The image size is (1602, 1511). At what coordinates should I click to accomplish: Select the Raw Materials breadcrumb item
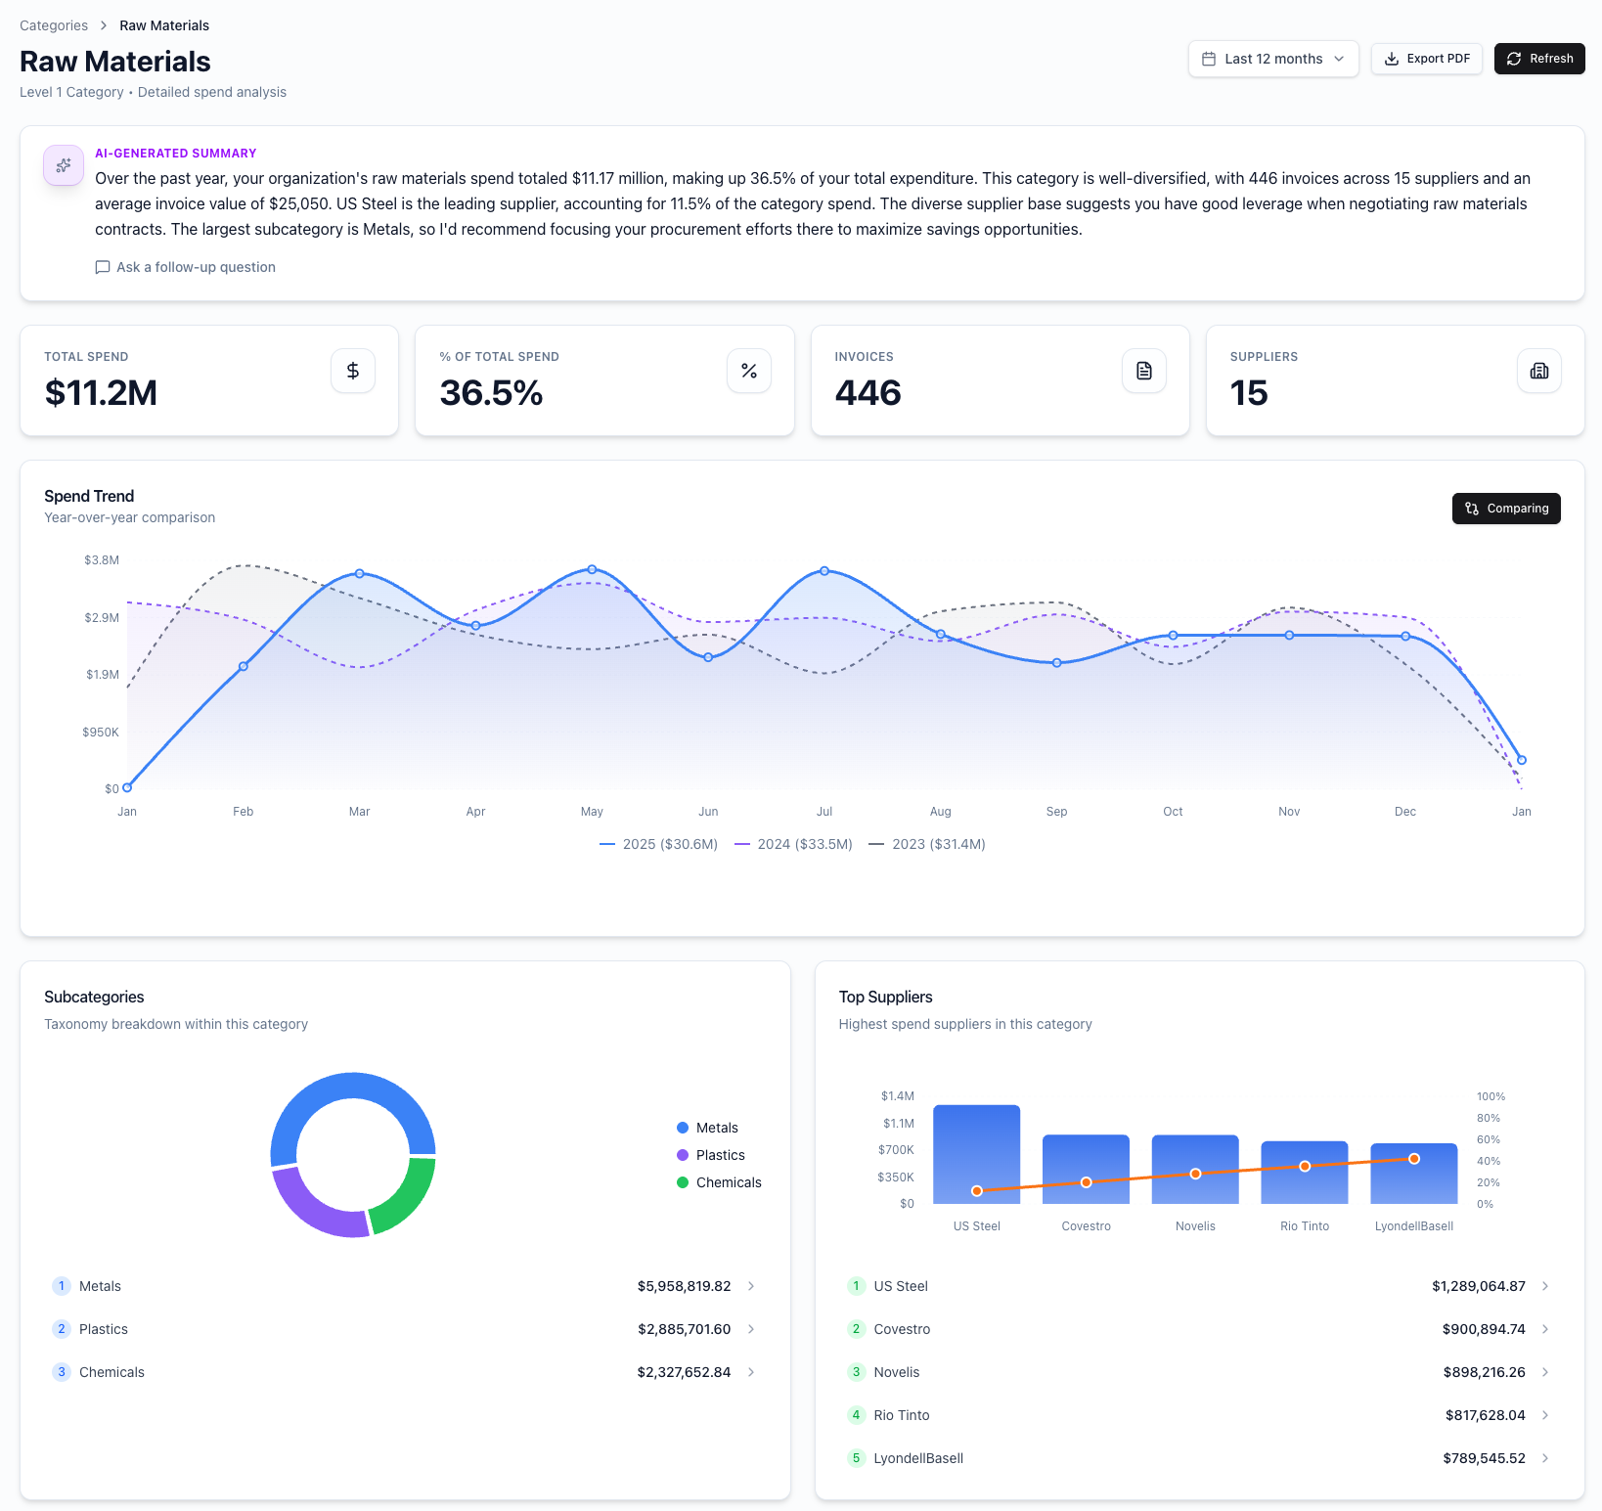[x=164, y=25]
